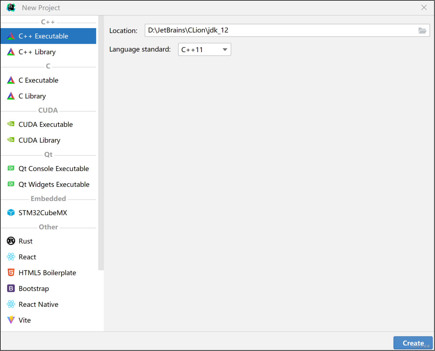Screen dimensions: 435x351
Task: Select the React atom icon
Action: [11, 257]
